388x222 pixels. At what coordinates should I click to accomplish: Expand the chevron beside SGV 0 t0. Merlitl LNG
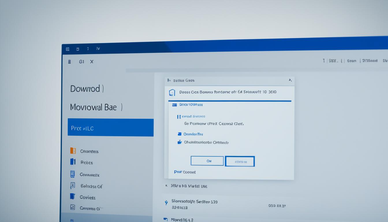[166, 186]
